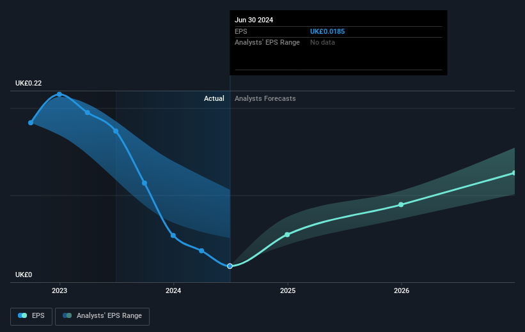The image size is (525, 332).
Task: Click the UK£0.0185 tooltip value
Action: tap(327, 31)
